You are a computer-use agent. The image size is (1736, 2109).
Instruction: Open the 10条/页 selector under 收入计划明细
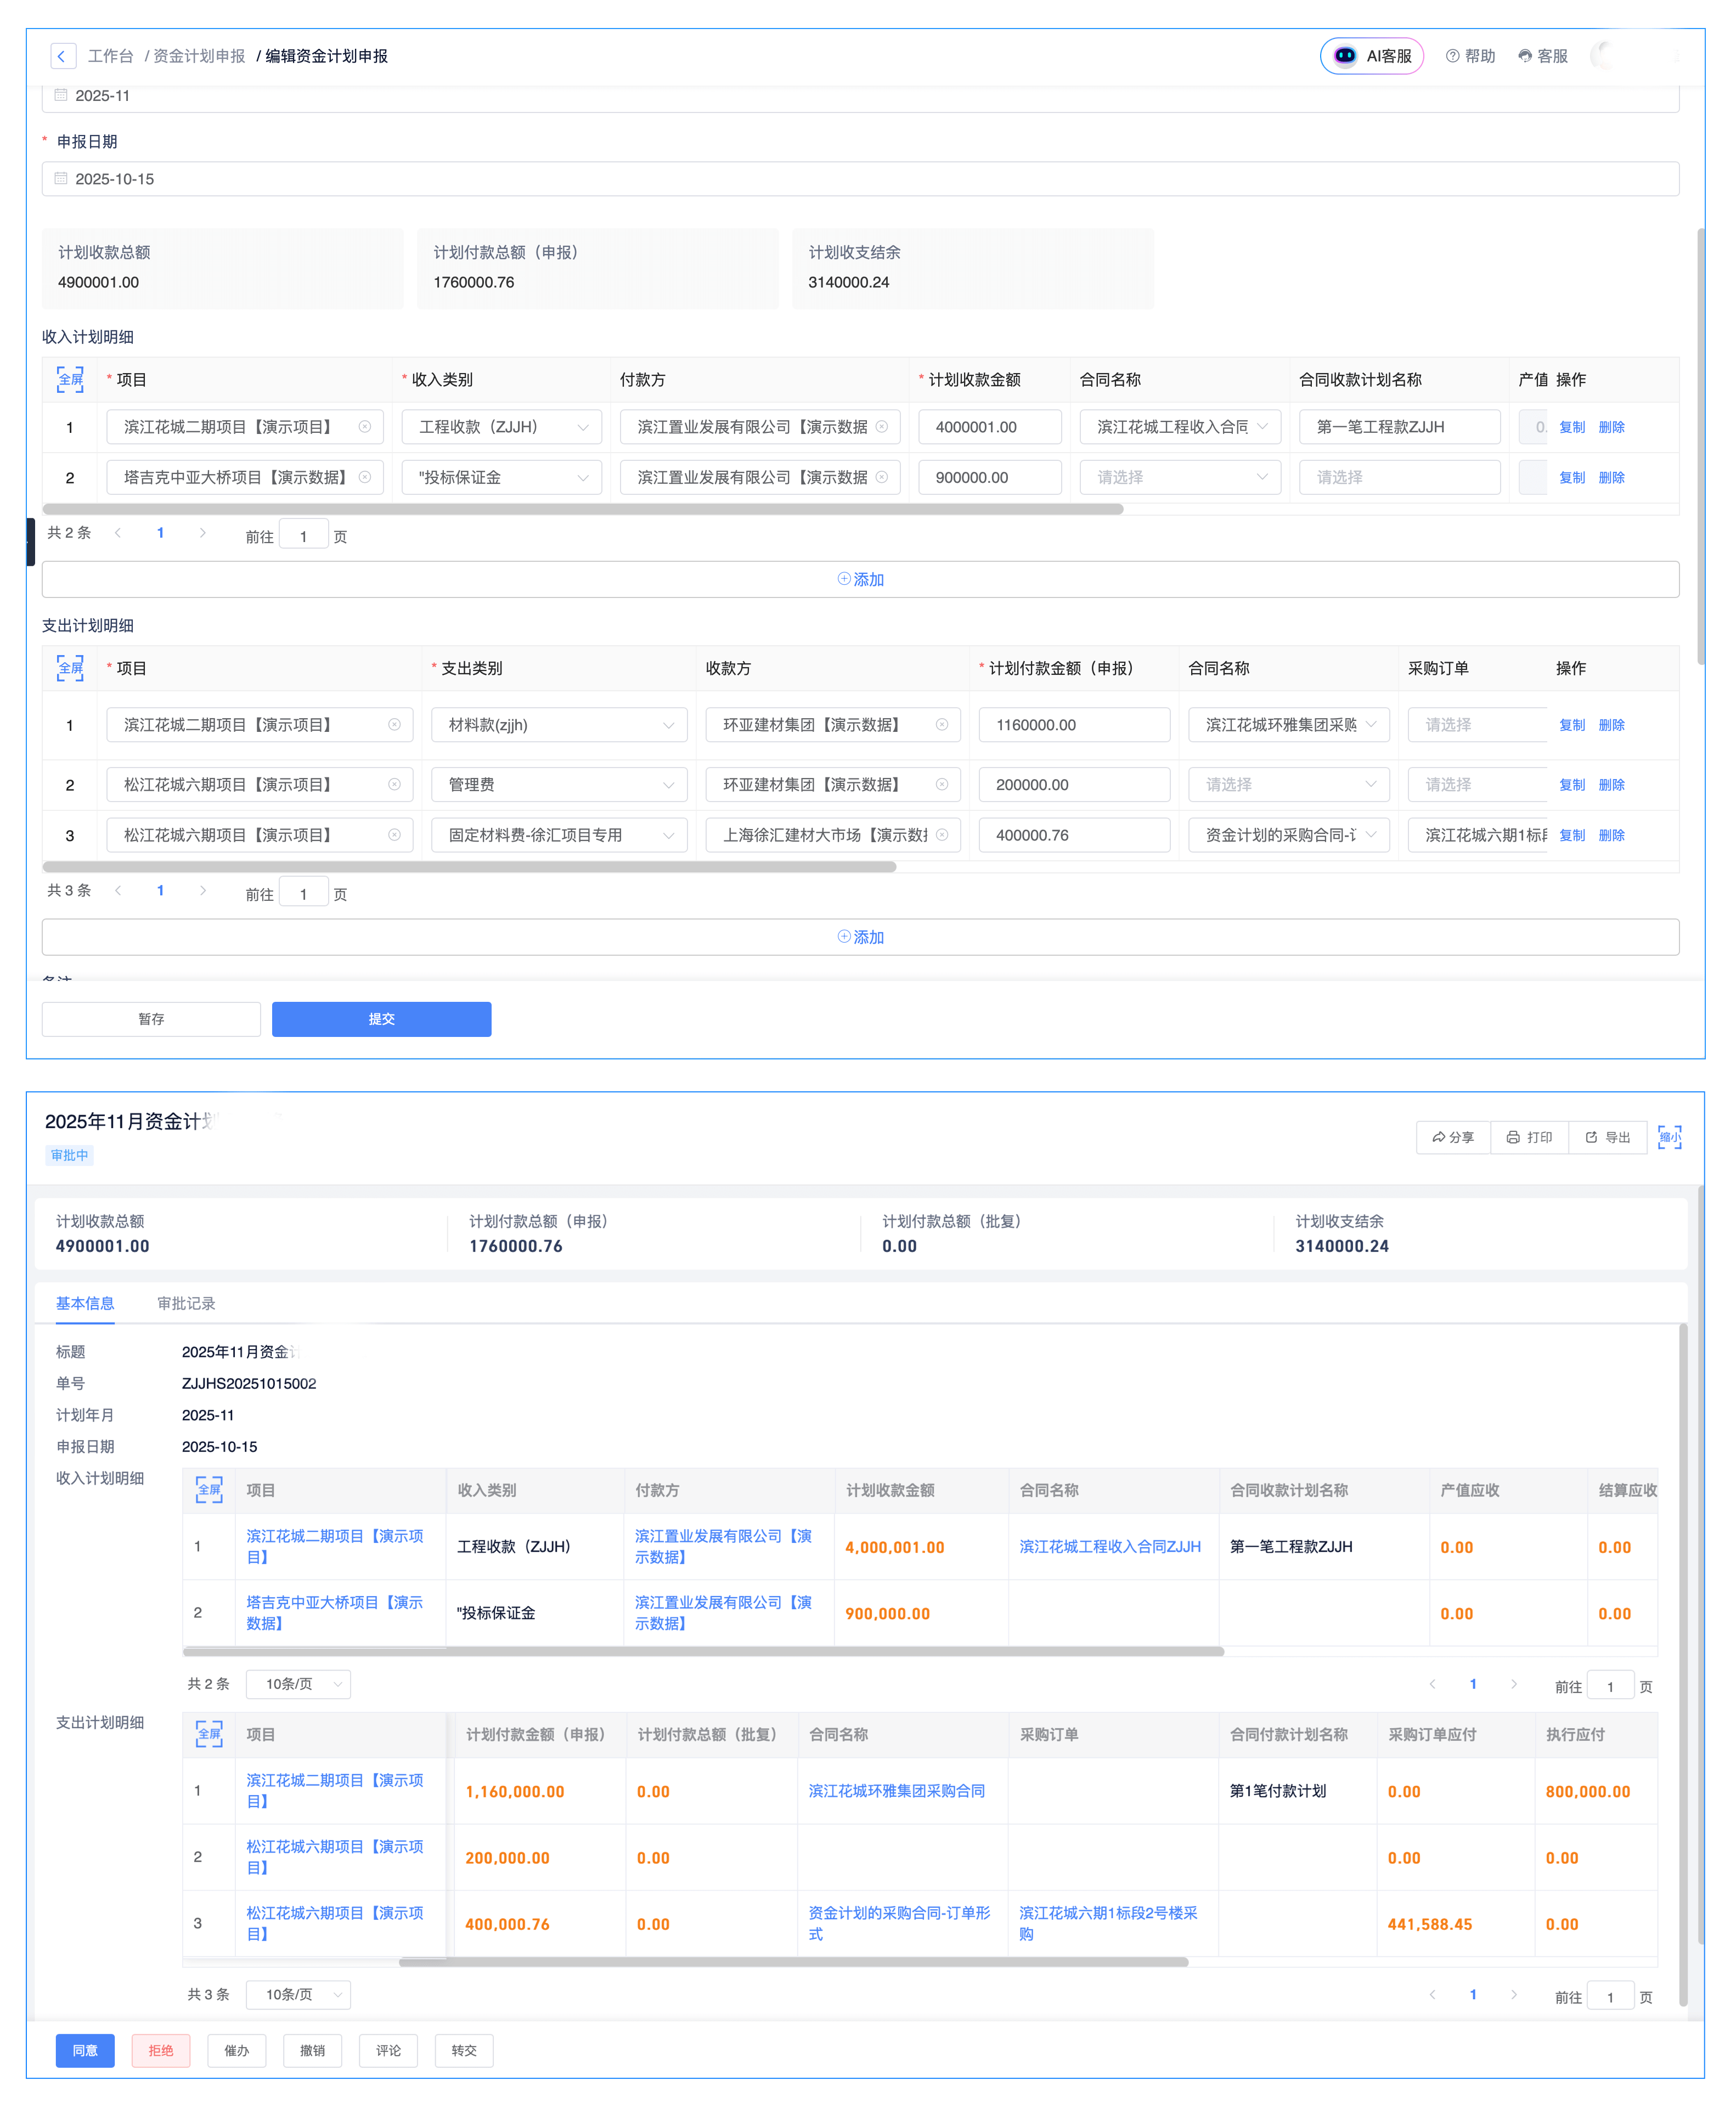point(298,1684)
